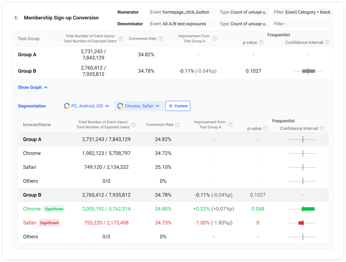The height and width of the screenshot is (262, 346).
Task: Click the colored ring icon on PC, Android, iOS chip
Action: [x=67, y=106]
